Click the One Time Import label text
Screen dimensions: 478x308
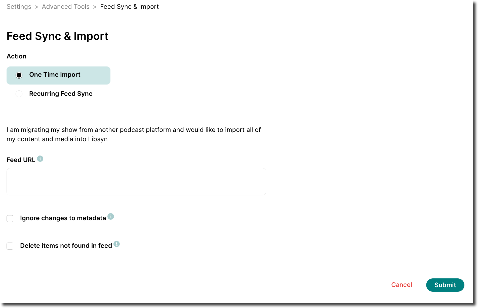tap(55, 74)
